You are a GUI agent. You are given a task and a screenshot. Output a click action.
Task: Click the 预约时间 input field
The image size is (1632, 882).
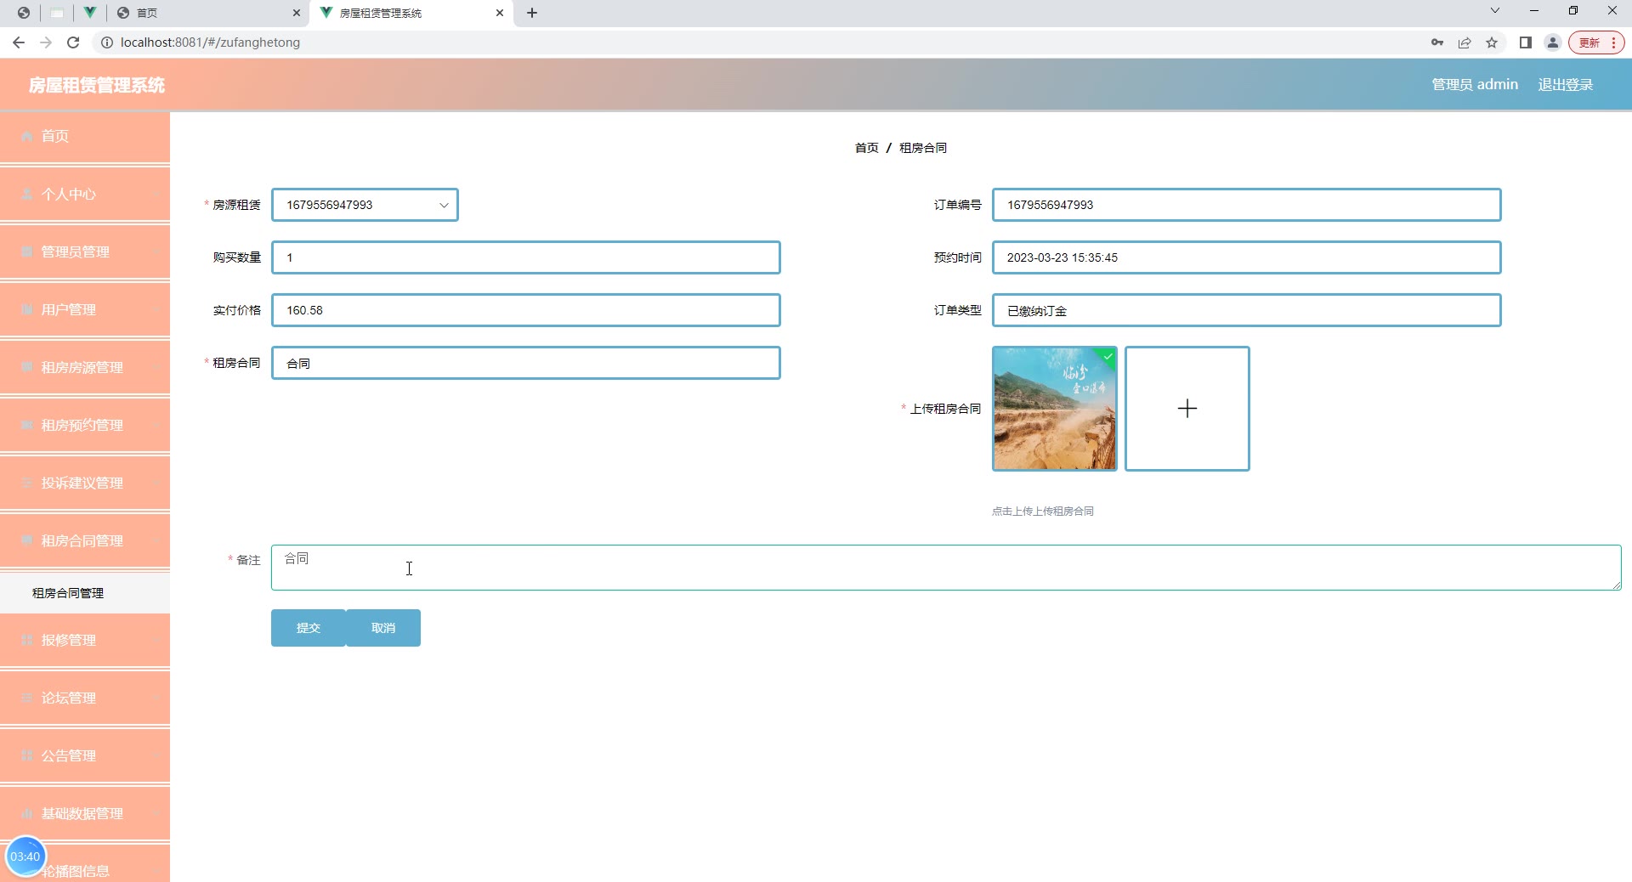click(1247, 257)
